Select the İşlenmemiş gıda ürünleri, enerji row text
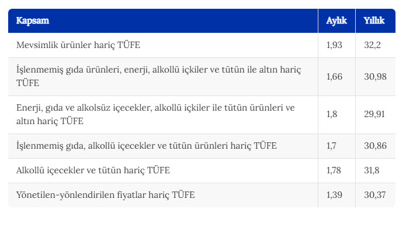406x226 pixels. 159,76
